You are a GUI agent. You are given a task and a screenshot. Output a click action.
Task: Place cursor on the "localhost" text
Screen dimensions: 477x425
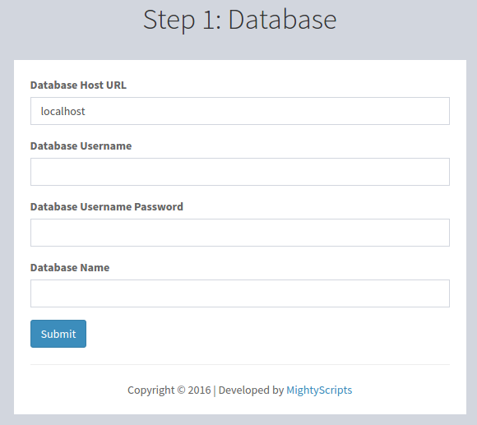click(x=63, y=111)
